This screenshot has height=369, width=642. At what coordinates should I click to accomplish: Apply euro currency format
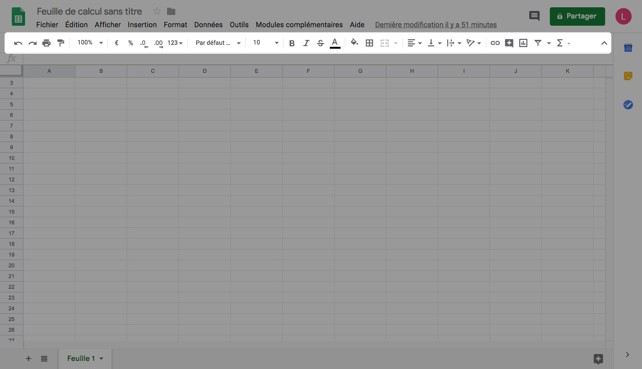[x=117, y=43]
